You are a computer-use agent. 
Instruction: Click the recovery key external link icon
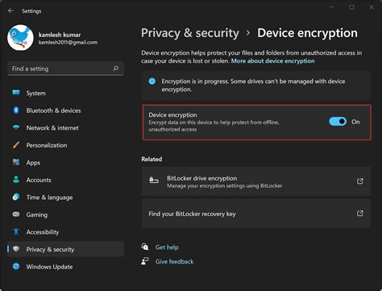[360, 214]
